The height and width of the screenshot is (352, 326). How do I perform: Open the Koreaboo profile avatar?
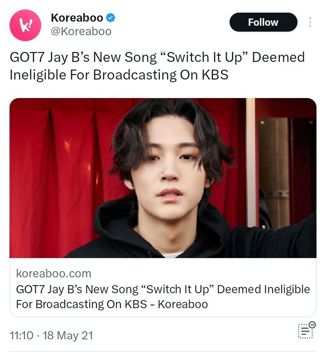click(x=25, y=25)
